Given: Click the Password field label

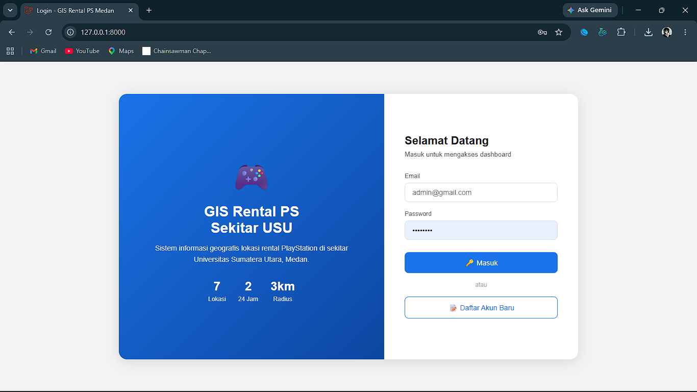Looking at the screenshot, I should point(418,214).
